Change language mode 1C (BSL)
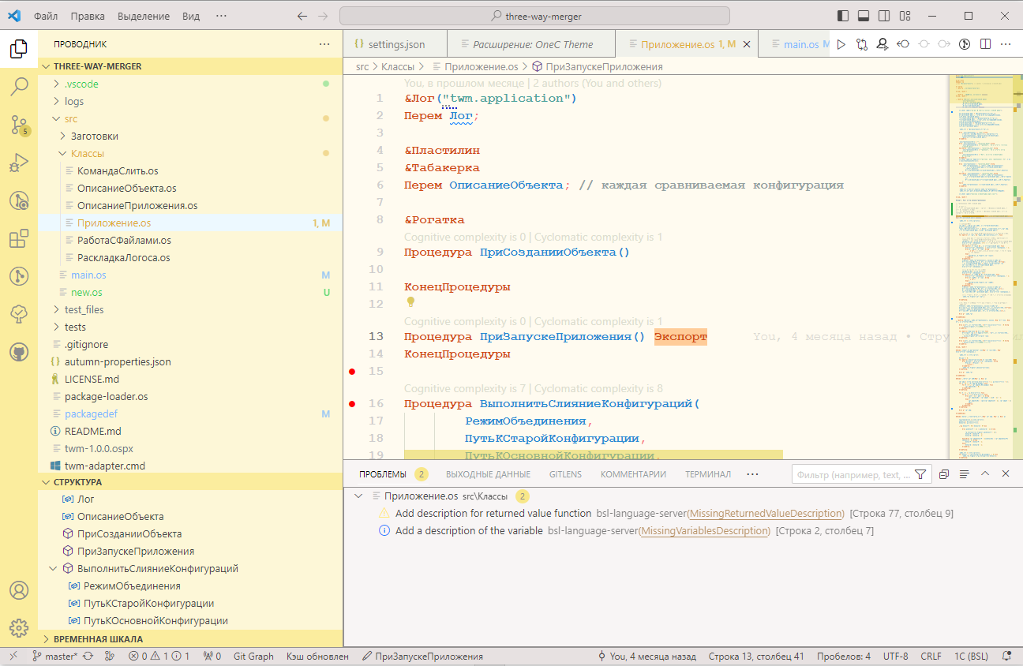1023x666 pixels. coord(971,657)
